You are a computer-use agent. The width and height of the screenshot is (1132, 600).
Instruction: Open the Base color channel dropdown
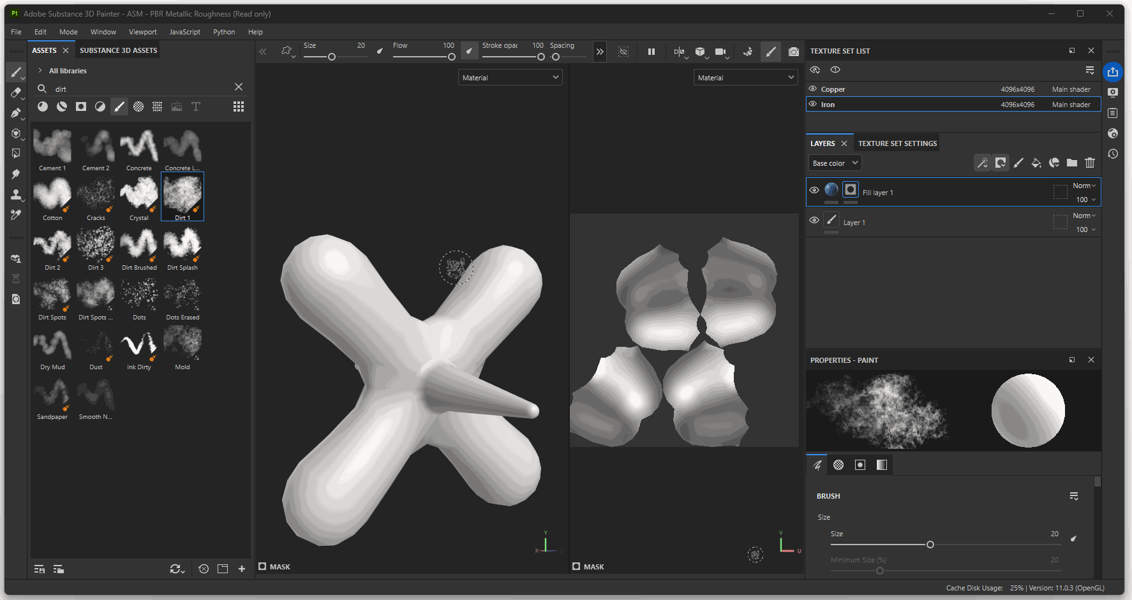(836, 163)
